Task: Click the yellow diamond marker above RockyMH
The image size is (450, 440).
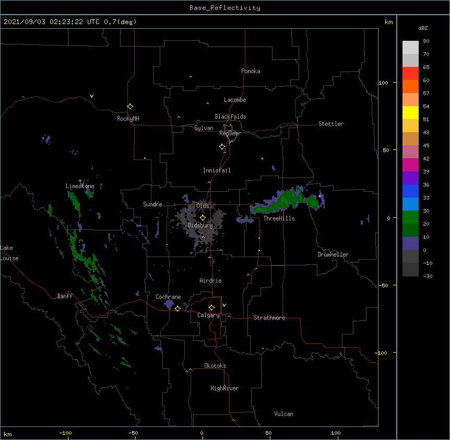Action: tap(130, 107)
